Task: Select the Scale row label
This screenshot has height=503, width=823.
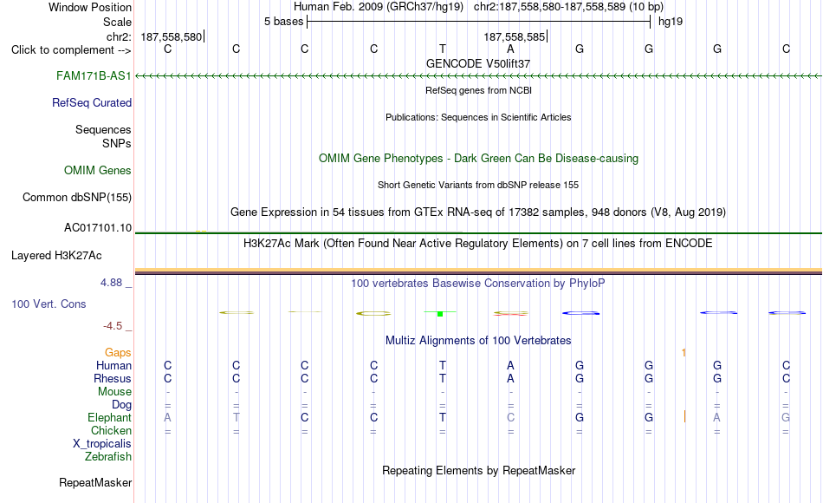Action: (117, 22)
